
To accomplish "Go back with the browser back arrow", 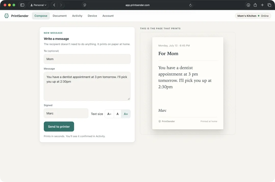I will (54, 5).
